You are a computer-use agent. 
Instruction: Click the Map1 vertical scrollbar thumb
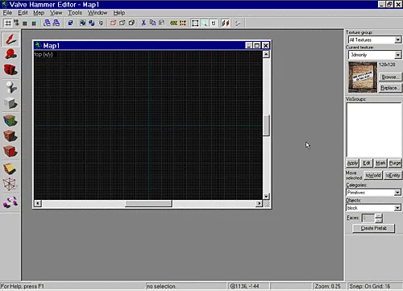[266, 126]
